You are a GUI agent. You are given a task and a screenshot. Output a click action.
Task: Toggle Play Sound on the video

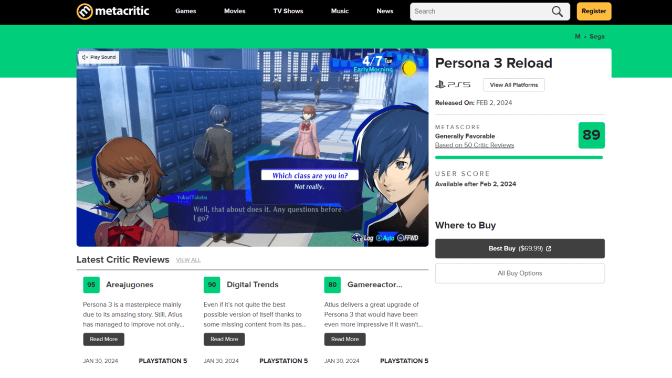pos(99,57)
